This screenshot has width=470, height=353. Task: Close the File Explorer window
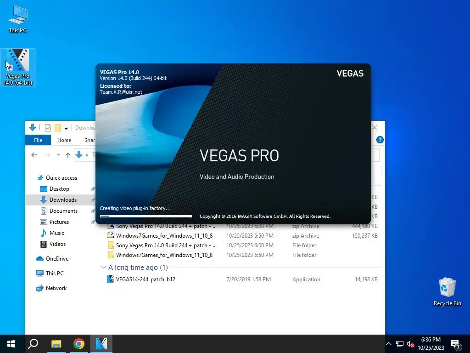(x=375, y=128)
